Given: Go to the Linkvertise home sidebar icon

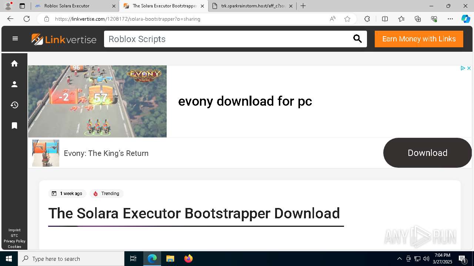Looking at the screenshot, I should (14, 64).
